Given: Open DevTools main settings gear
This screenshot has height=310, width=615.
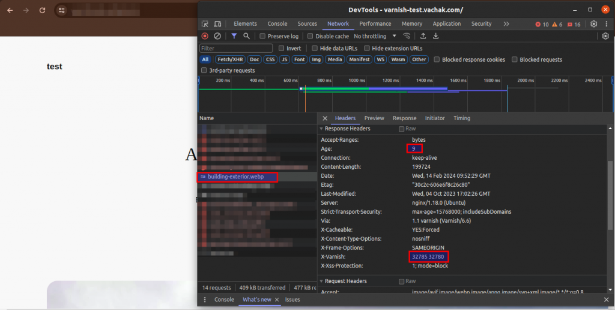Looking at the screenshot, I should pyautogui.click(x=594, y=24).
